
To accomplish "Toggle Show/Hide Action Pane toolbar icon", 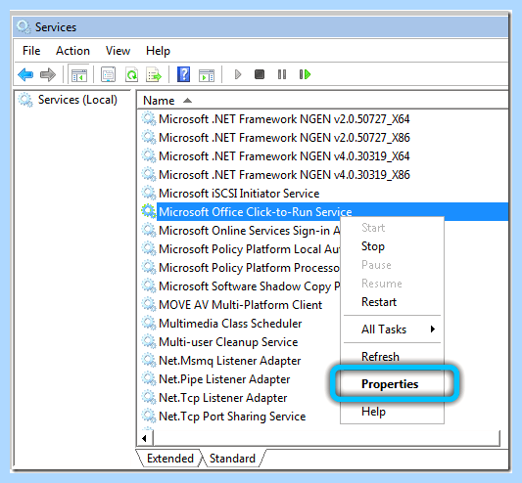I will (207, 75).
